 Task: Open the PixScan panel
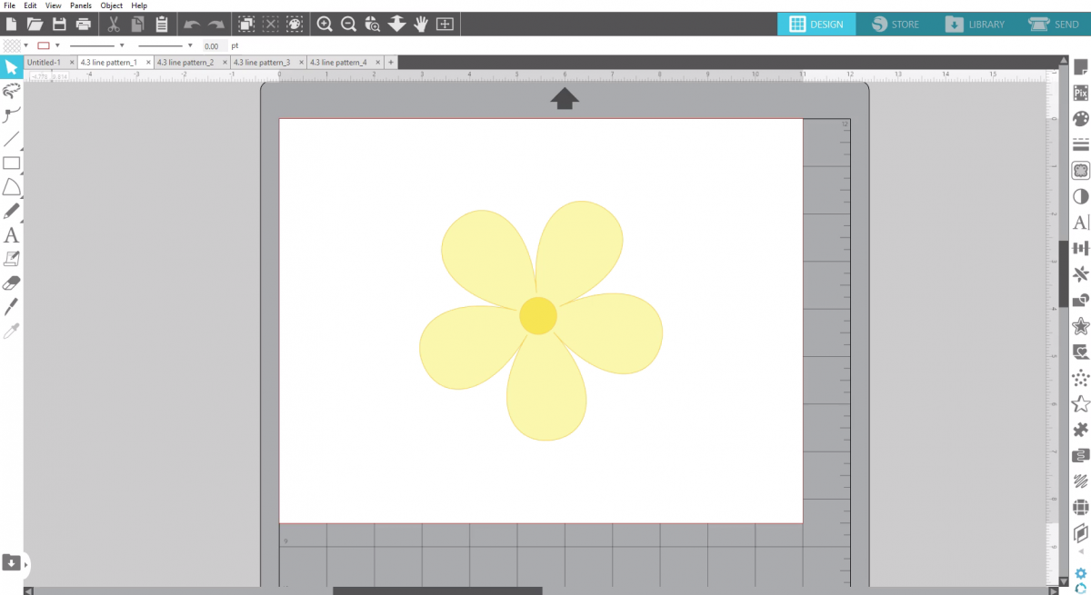click(1080, 93)
